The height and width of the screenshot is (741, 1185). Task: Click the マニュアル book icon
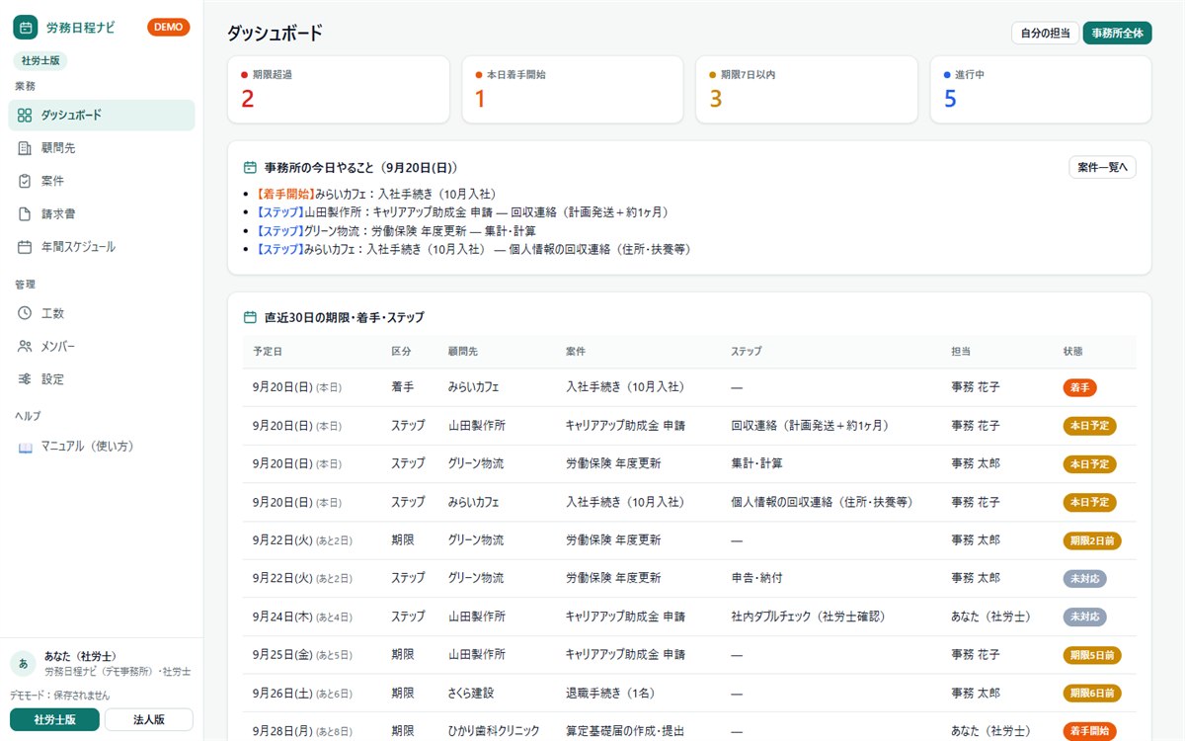[x=25, y=447]
